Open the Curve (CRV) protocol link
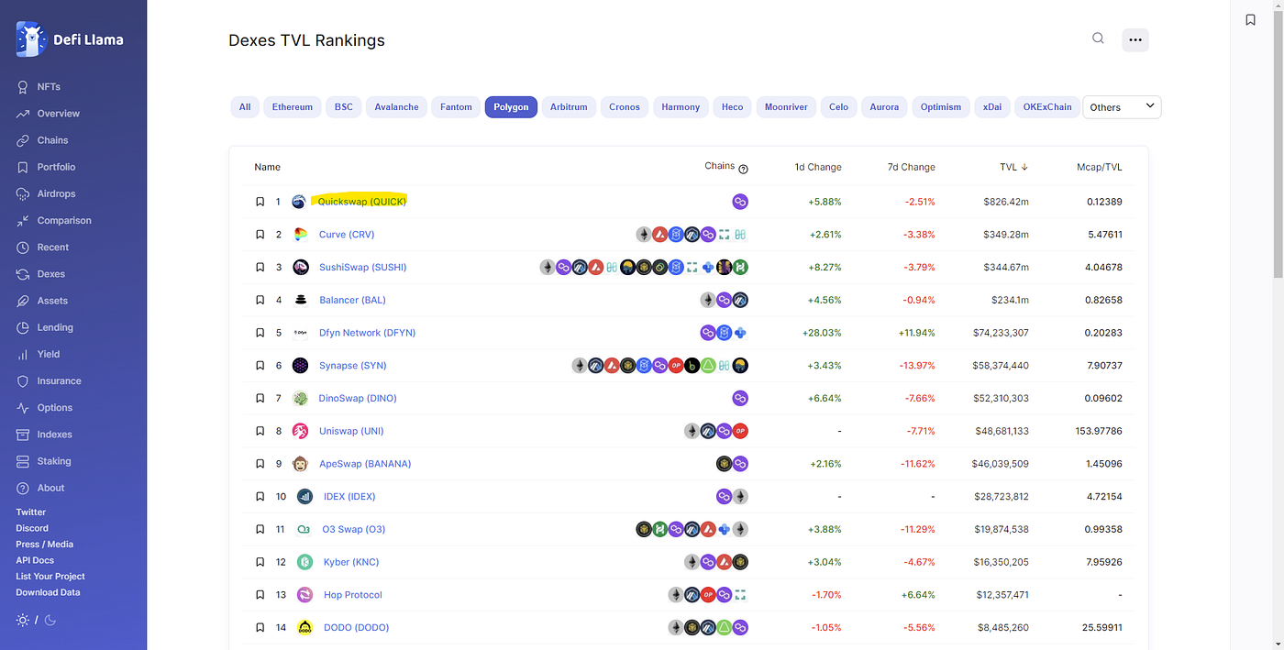The height and width of the screenshot is (650, 1284). 348,235
